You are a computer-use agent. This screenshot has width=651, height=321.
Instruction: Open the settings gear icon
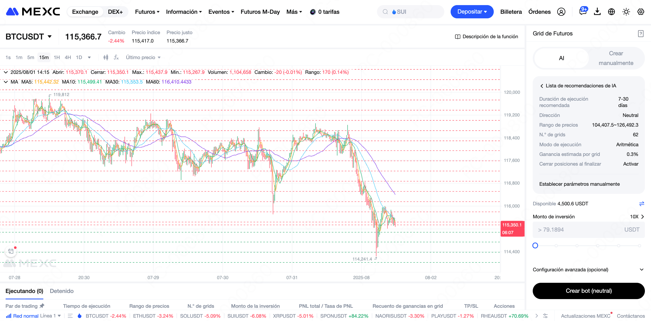(641, 12)
